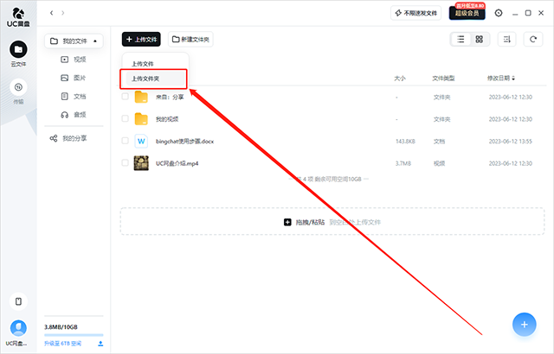Select file name UC网盘介绍.mp4

tap(177, 163)
